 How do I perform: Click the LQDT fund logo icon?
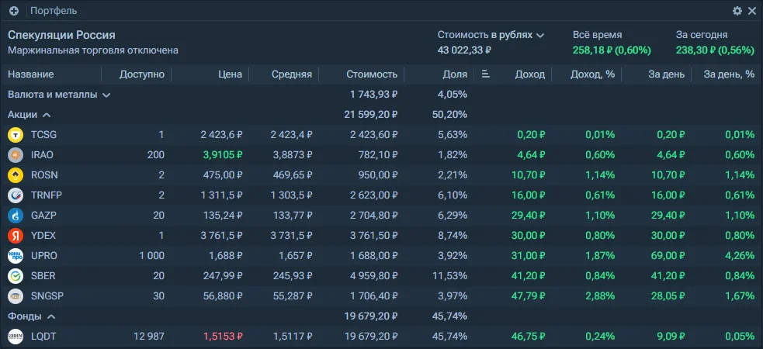click(x=16, y=337)
